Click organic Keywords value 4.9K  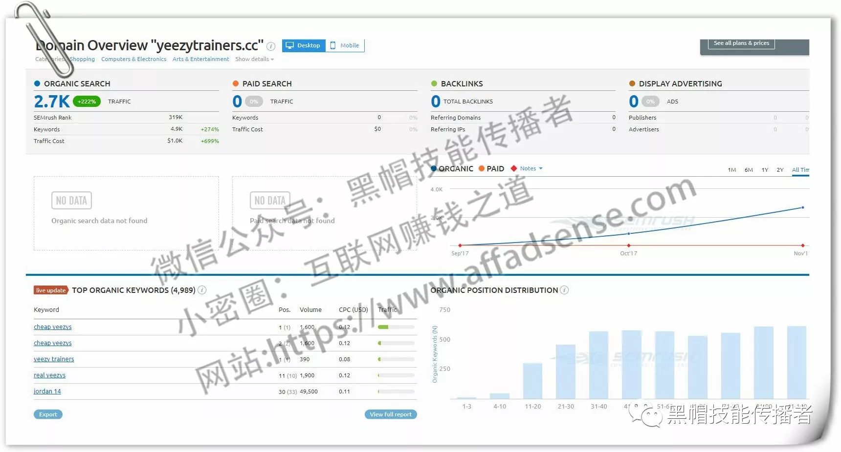tap(177, 129)
